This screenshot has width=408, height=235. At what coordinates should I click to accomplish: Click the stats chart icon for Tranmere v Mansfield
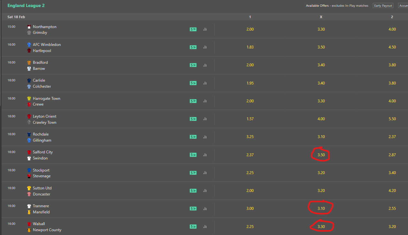tap(205, 208)
